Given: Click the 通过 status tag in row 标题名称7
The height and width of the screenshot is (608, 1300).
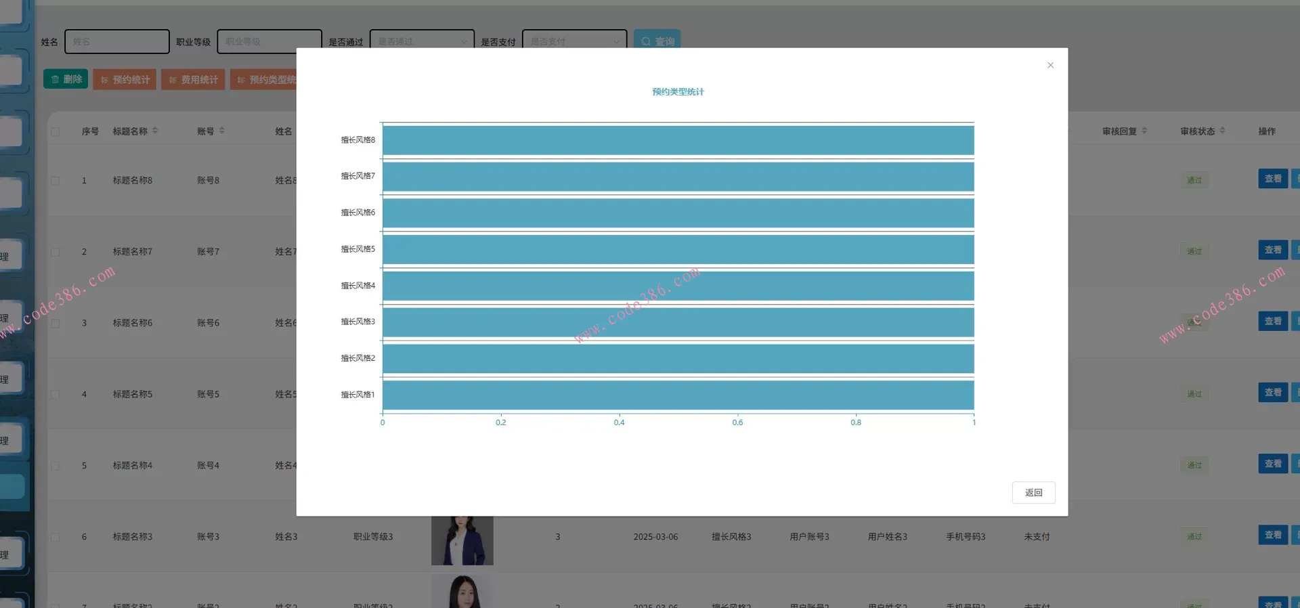Looking at the screenshot, I should [x=1194, y=252].
